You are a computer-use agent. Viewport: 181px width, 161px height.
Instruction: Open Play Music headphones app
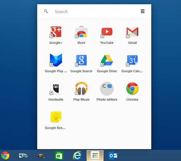(81, 88)
